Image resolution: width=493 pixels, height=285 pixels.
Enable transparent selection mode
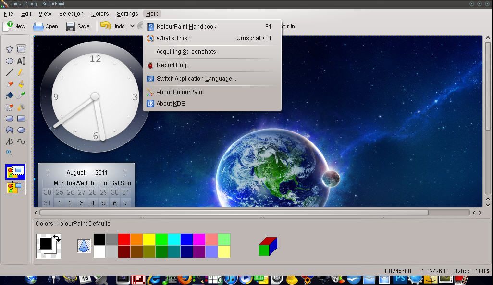pyautogui.click(x=15, y=187)
